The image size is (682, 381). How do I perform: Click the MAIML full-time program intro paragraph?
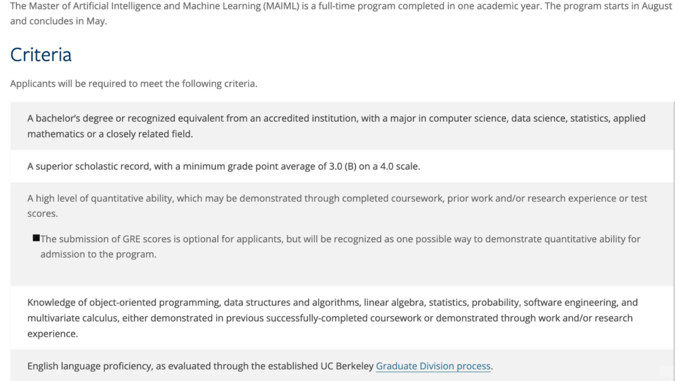pyautogui.click(x=341, y=13)
